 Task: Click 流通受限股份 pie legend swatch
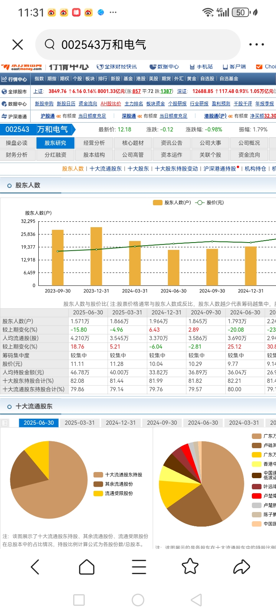pos(98,493)
